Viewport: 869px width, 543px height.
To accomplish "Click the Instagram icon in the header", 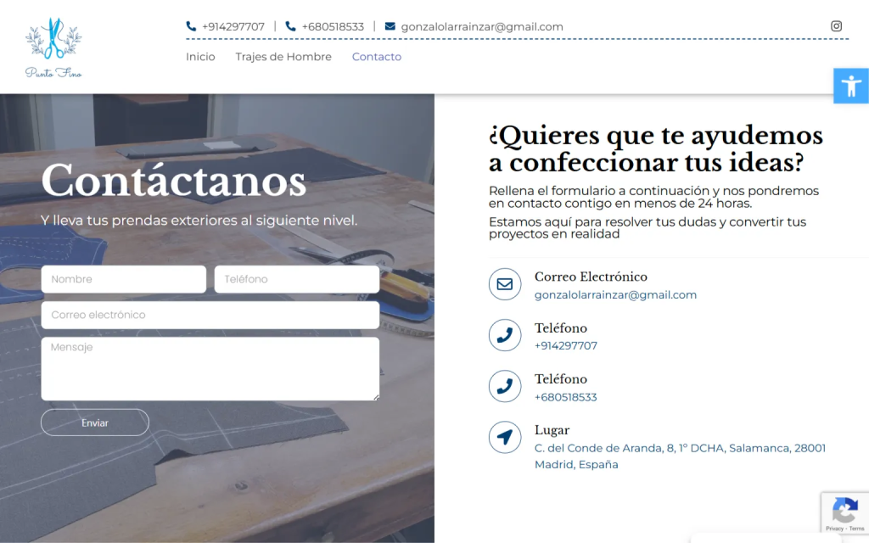I will (837, 25).
